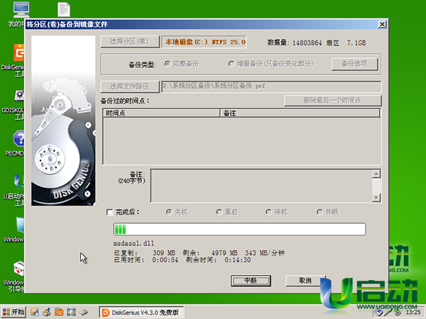Click 选择文件路径 button

130,86
